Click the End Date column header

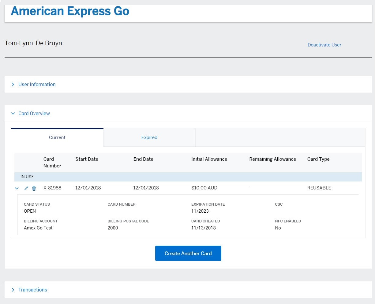tap(143, 159)
